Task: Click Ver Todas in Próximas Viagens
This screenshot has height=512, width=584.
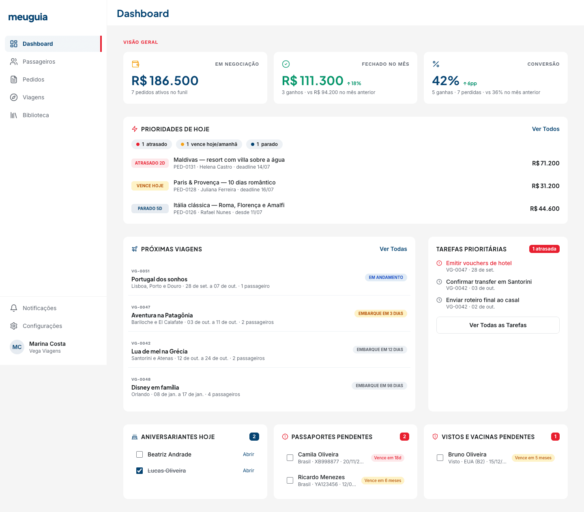Action: [x=393, y=249]
